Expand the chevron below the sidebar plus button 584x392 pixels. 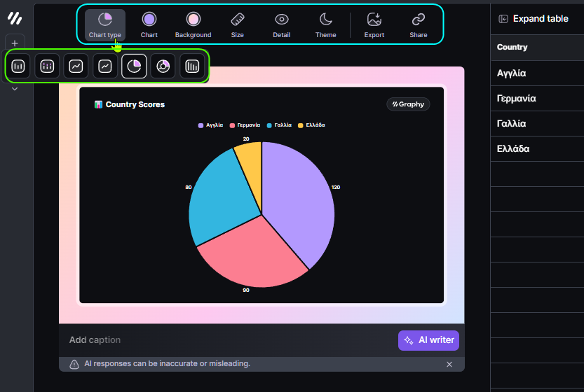(x=15, y=89)
